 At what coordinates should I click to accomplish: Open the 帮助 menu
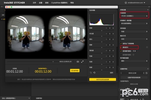coord(72,3)
